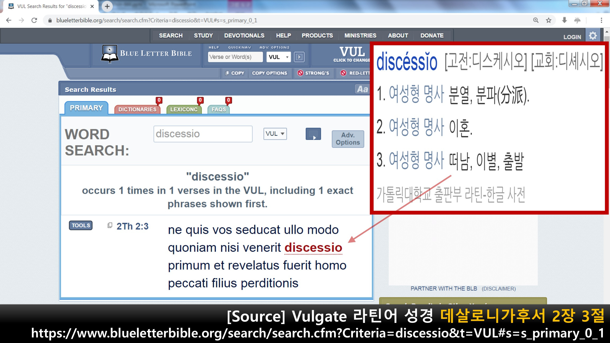Switch to the Dictionaries tab
This screenshot has height=343, width=610.
[137, 109]
